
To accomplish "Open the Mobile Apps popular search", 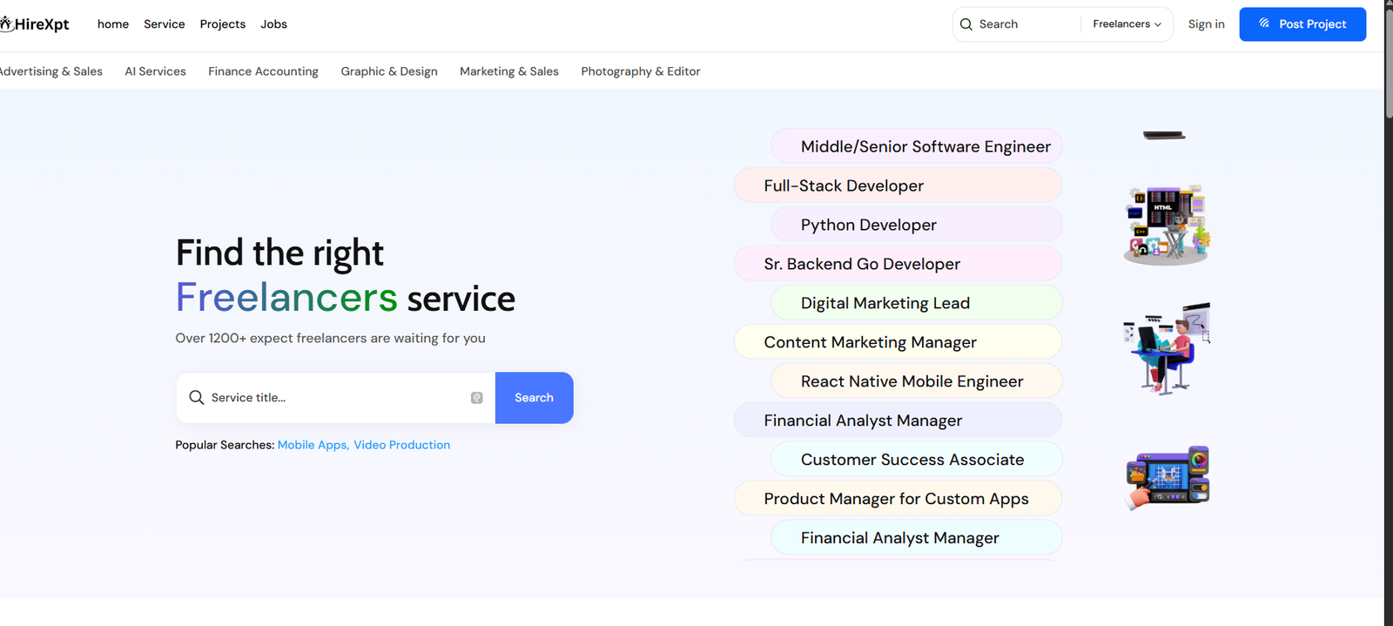I will tap(313, 445).
